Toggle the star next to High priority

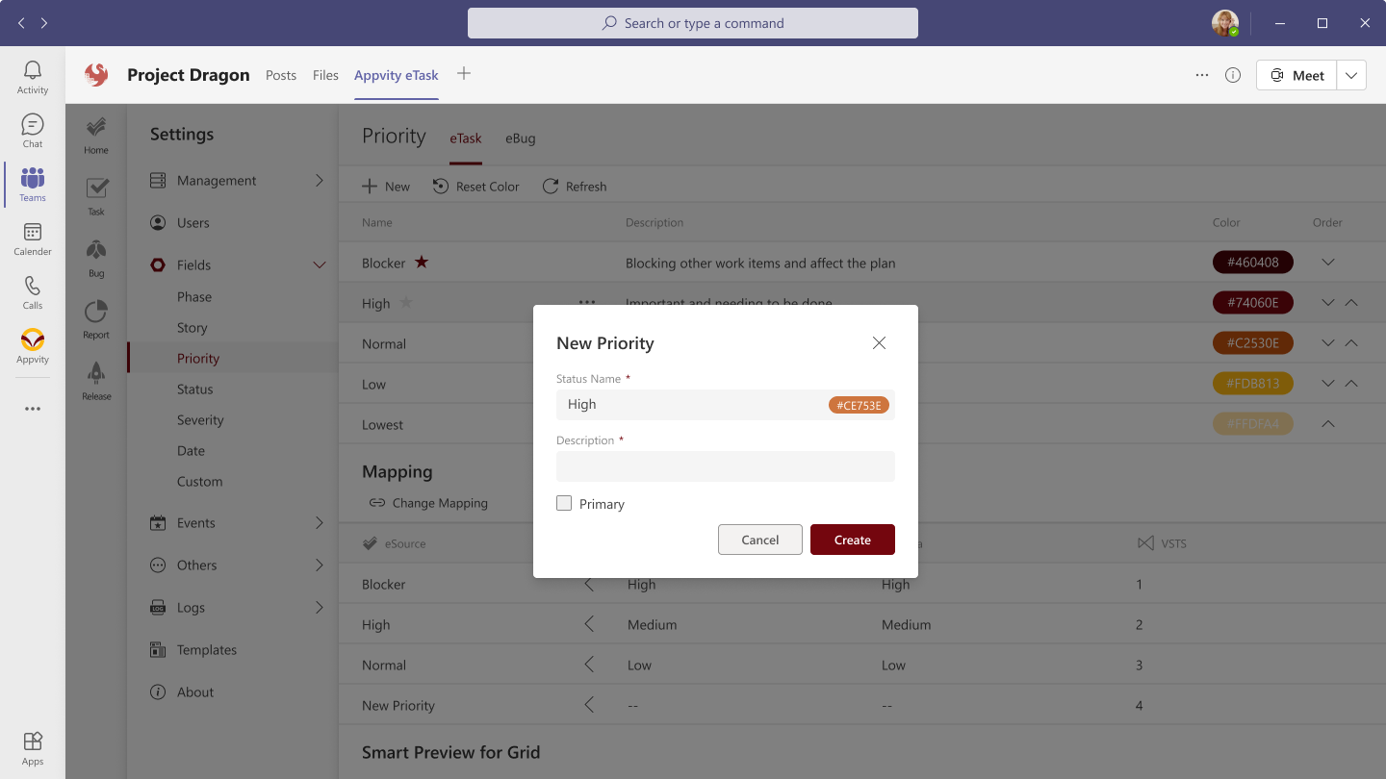pyautogui.click(x=405, y=302)
